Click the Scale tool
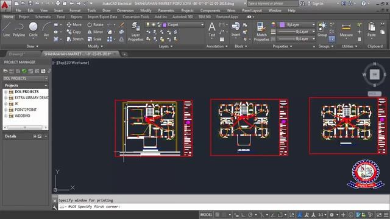 tap(94, 39)
